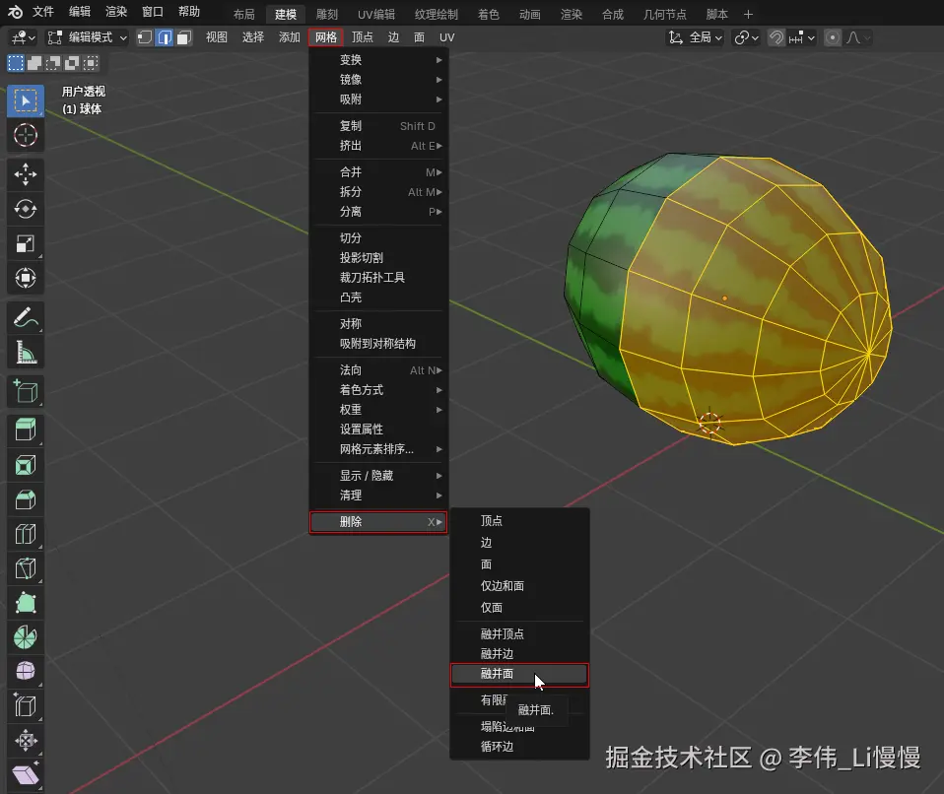The image size is (944, 794).
Task: Click 设置属性 menu entry
Action: click(378, 430)
